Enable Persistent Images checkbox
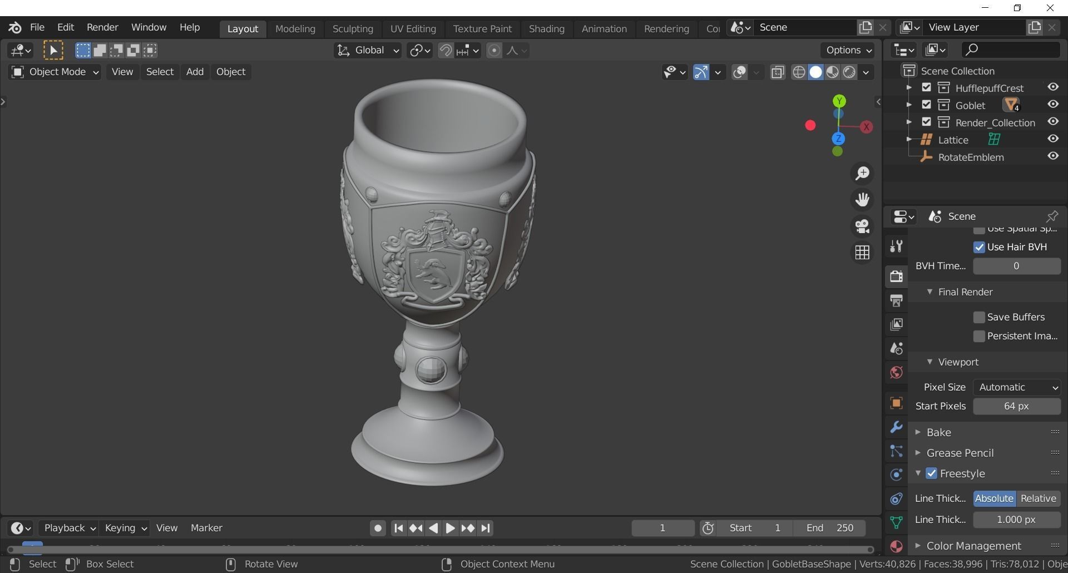1068x573 pixels. [x=979, y=336]
